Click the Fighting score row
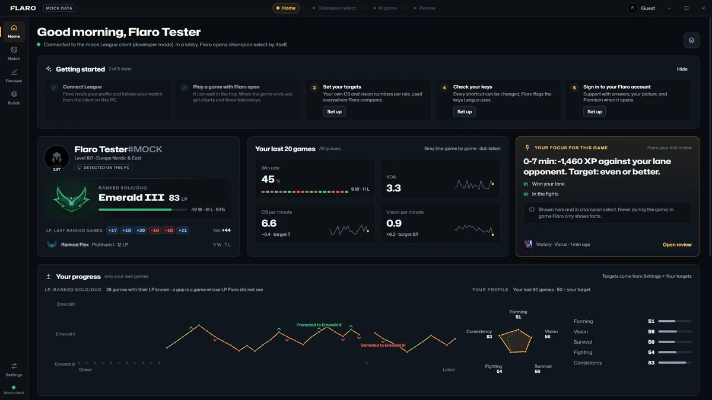 tap(632, 353)
